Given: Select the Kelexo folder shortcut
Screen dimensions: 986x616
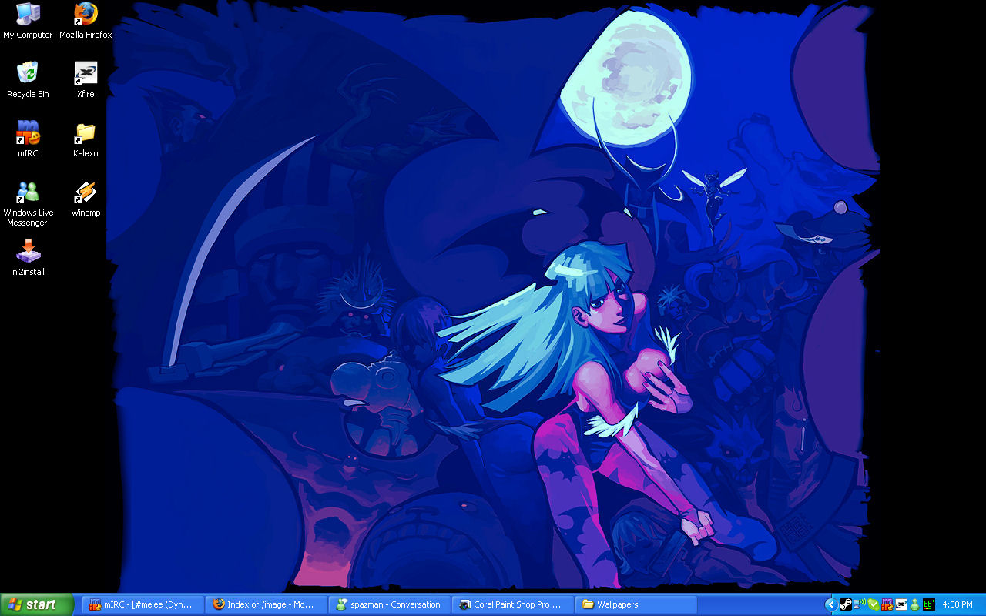Looking at the screenshot, I should pyautogui.click(x=86, y=139).
